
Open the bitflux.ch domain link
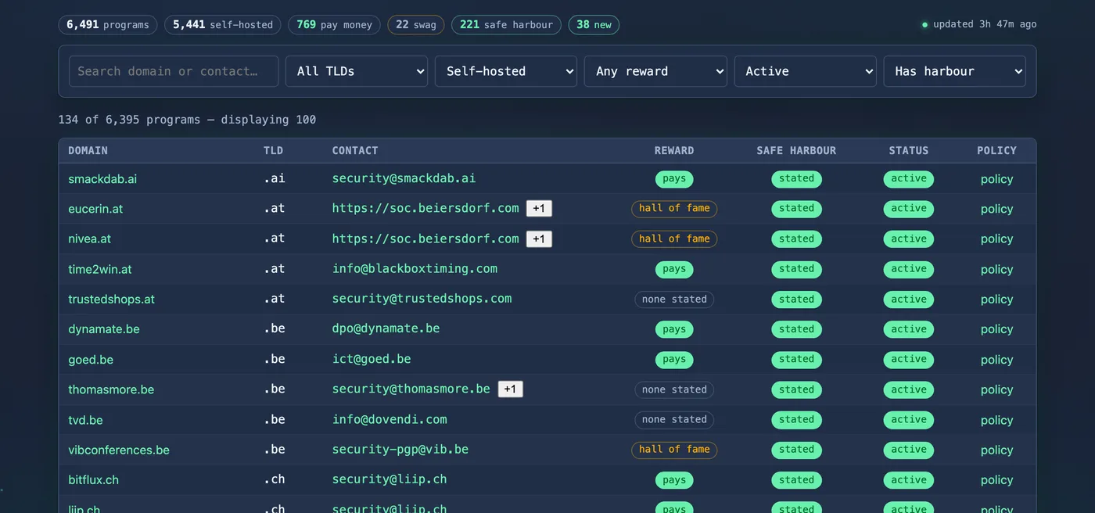coord(94,480)
